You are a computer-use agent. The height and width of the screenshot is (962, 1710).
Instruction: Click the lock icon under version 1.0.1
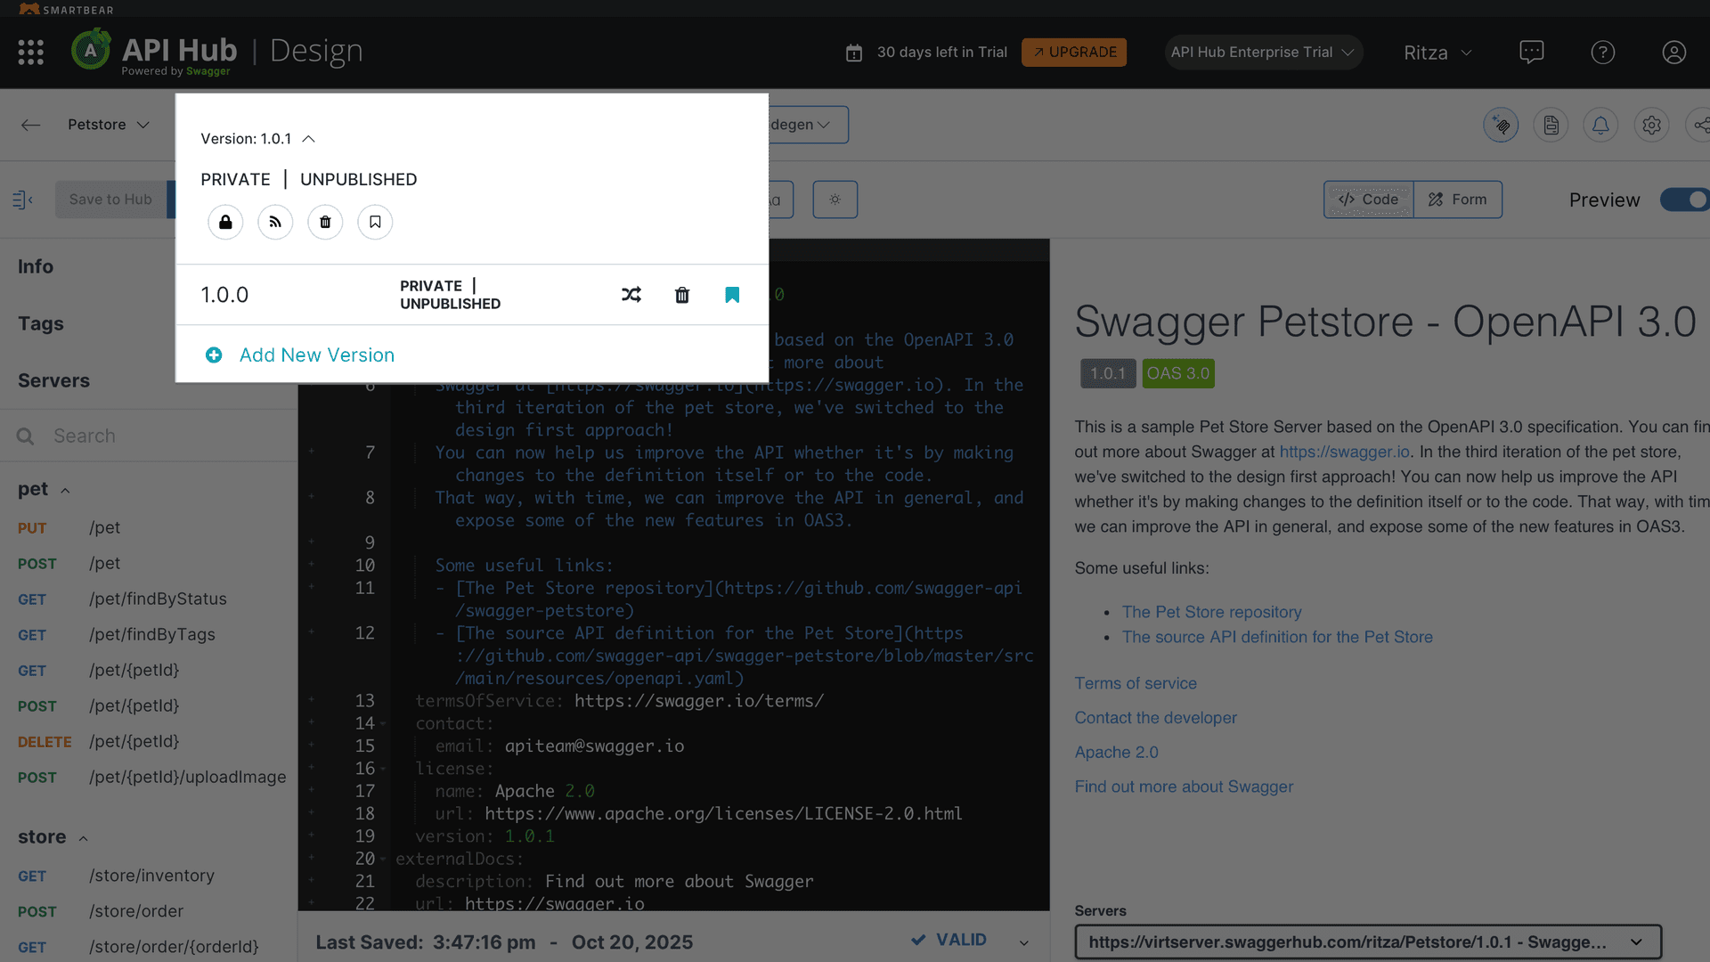(x=224, y=222)
